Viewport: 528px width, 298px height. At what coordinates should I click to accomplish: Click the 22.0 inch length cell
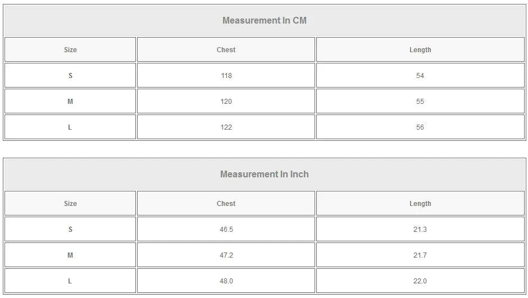(420, 281)
